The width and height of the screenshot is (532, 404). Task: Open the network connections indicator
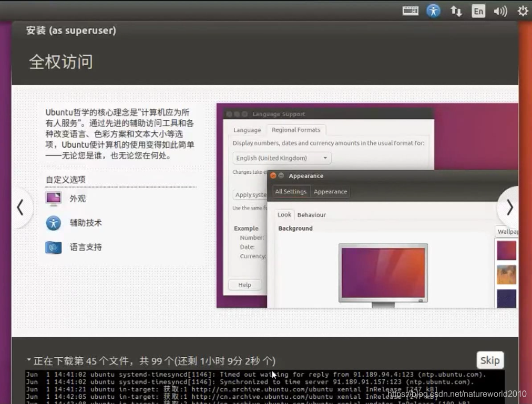[456, 11]
